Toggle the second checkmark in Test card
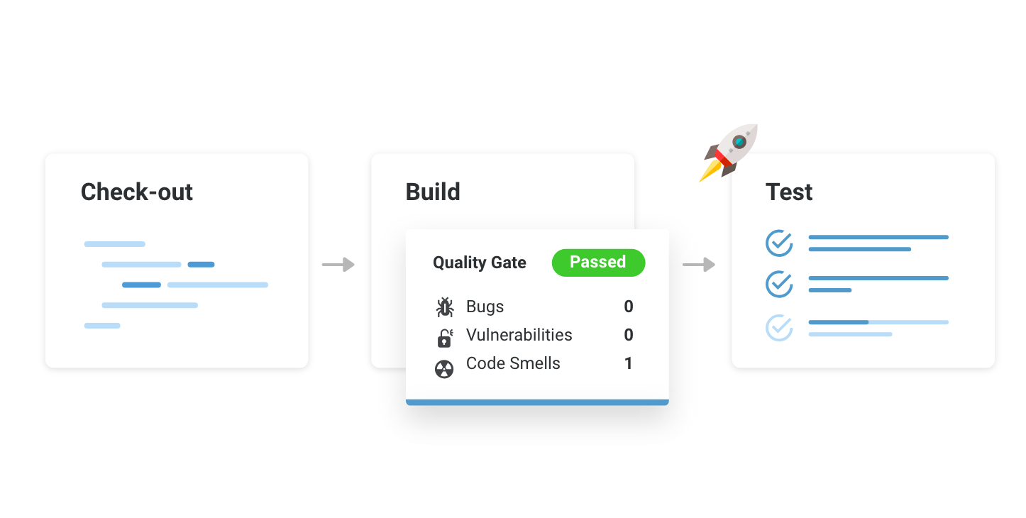The height and width of the screenshot is (518, 1026). 779,284
